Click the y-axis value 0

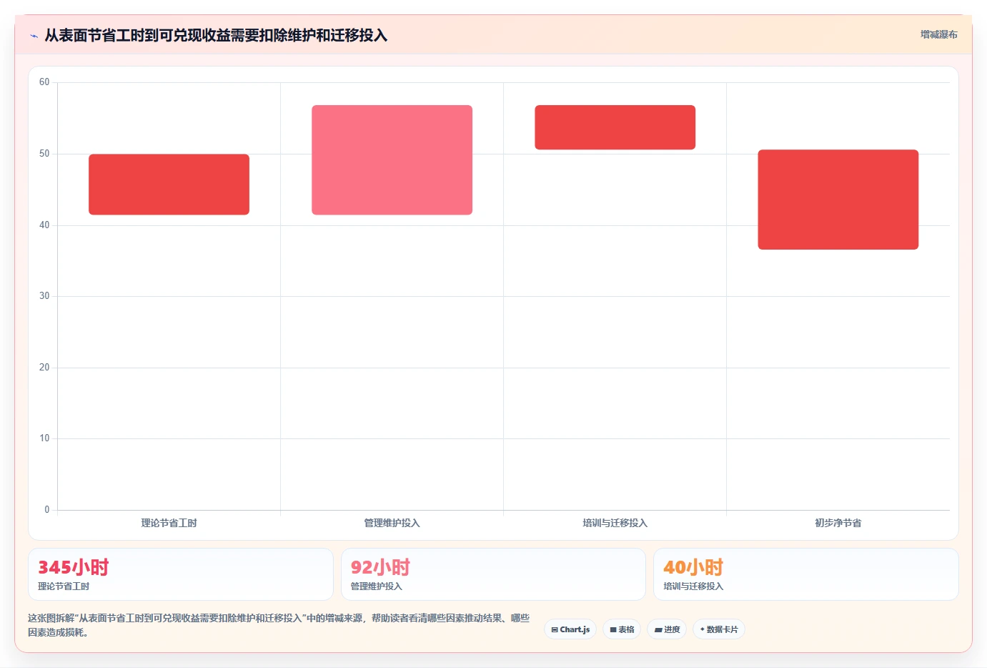pos(47,510)
